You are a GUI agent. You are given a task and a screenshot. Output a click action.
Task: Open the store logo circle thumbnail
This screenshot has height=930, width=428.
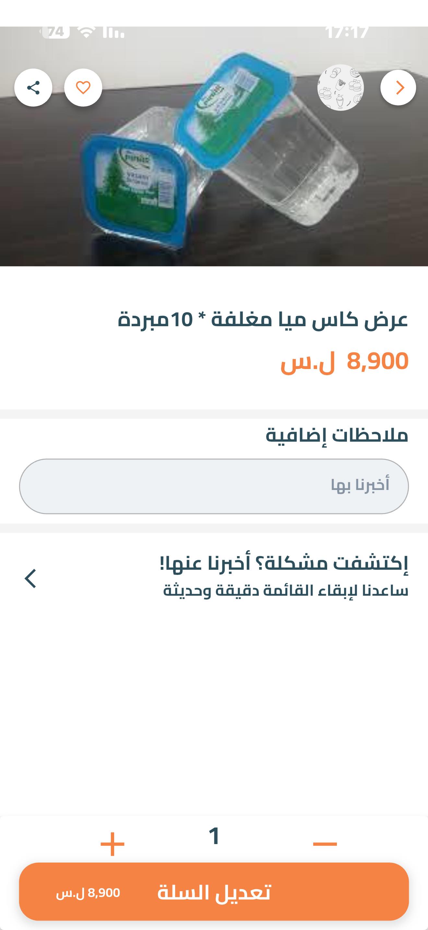(340, 88)
